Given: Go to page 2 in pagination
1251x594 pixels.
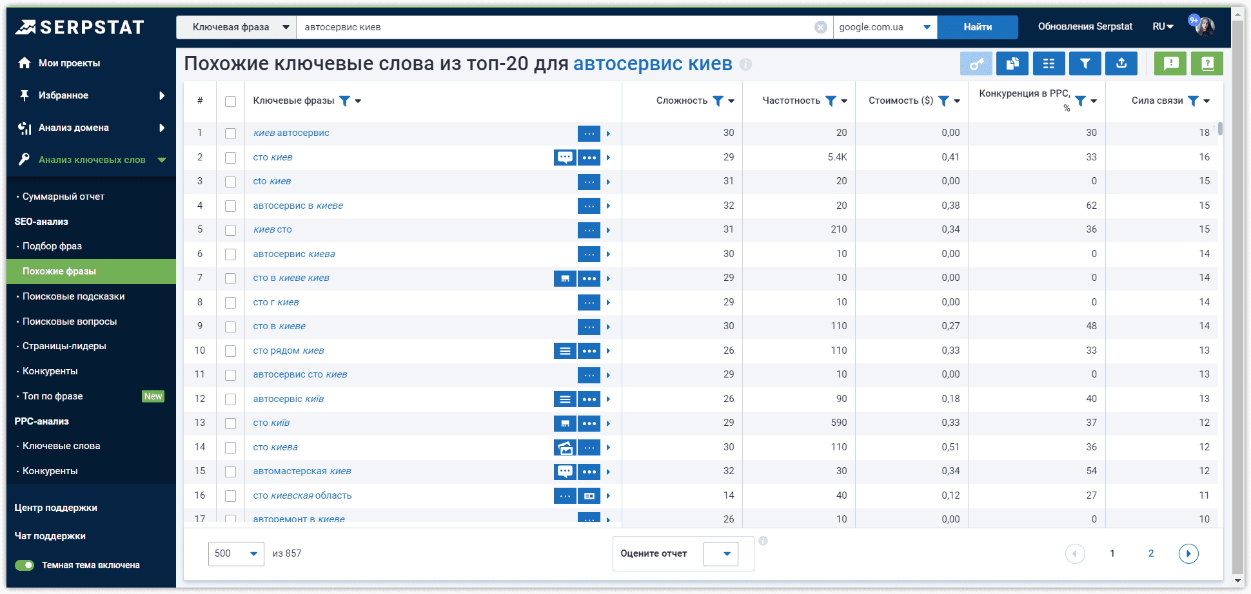Looking at the screenshot, I should 1151,553.
